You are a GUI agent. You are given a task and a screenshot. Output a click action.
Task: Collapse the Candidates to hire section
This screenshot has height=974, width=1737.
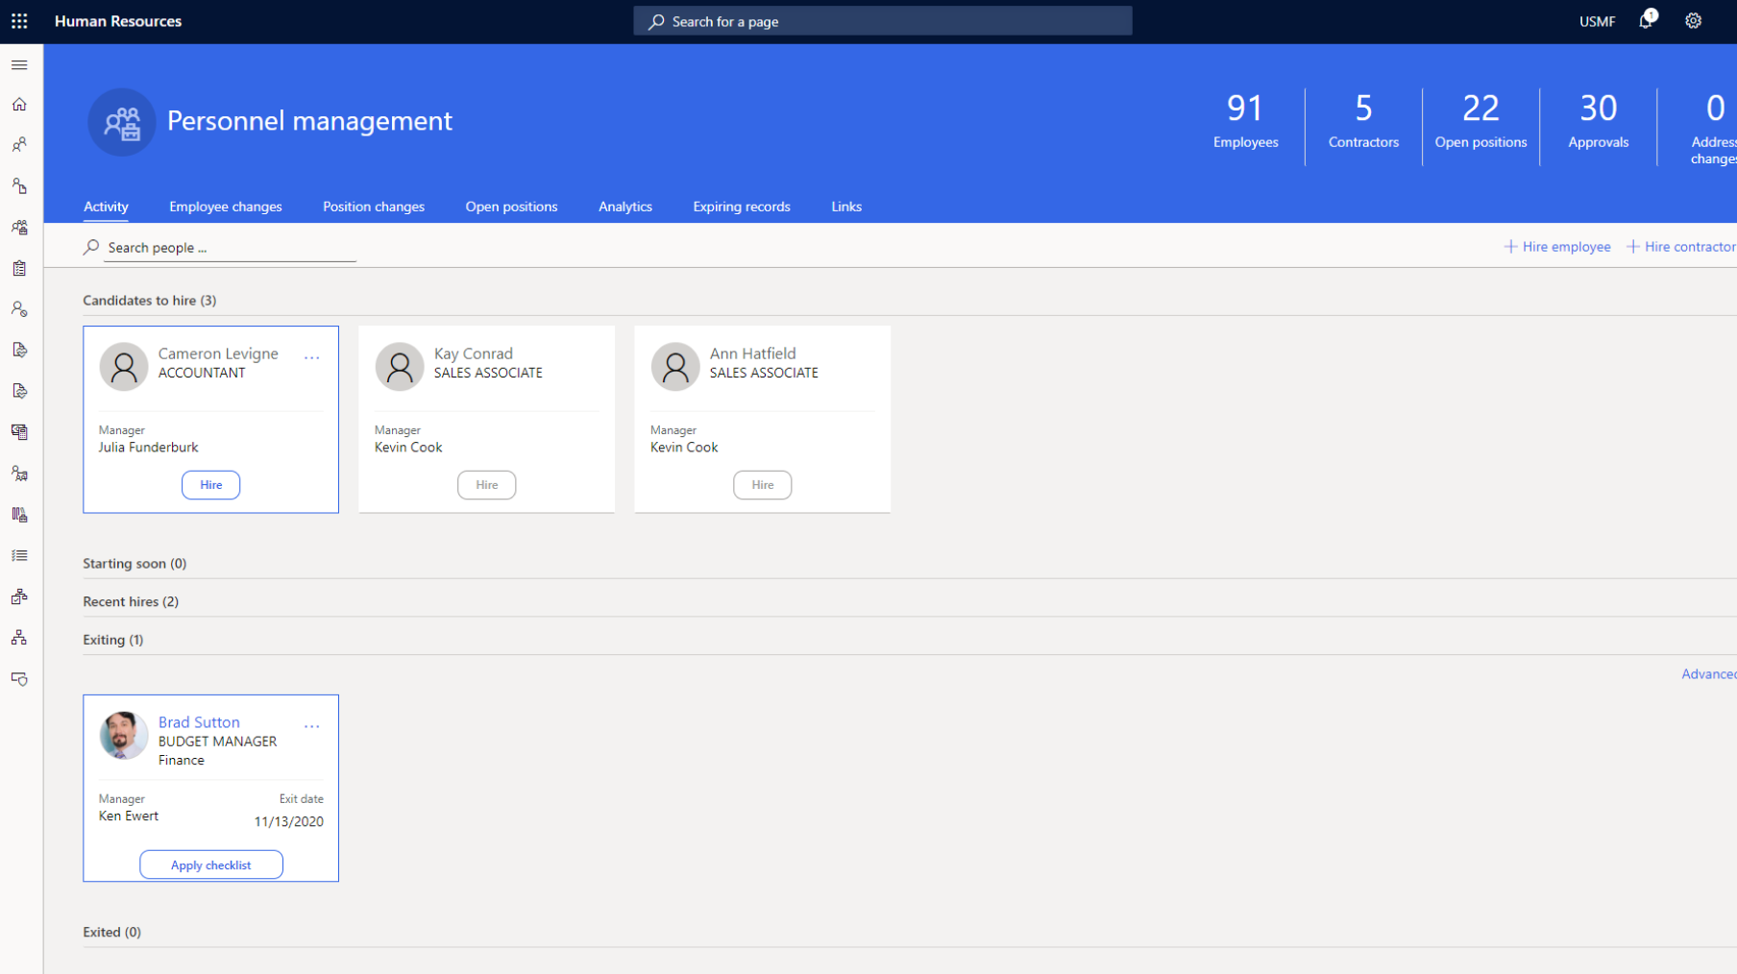pos(149,301)
